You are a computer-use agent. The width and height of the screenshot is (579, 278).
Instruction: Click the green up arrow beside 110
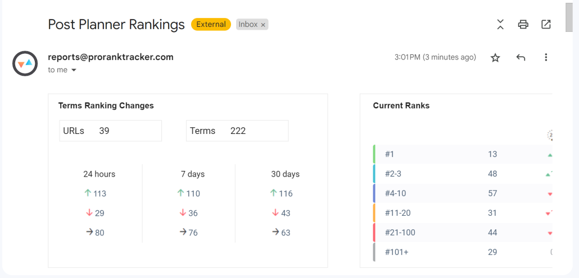pyautogui.click(x=180, y=193)
